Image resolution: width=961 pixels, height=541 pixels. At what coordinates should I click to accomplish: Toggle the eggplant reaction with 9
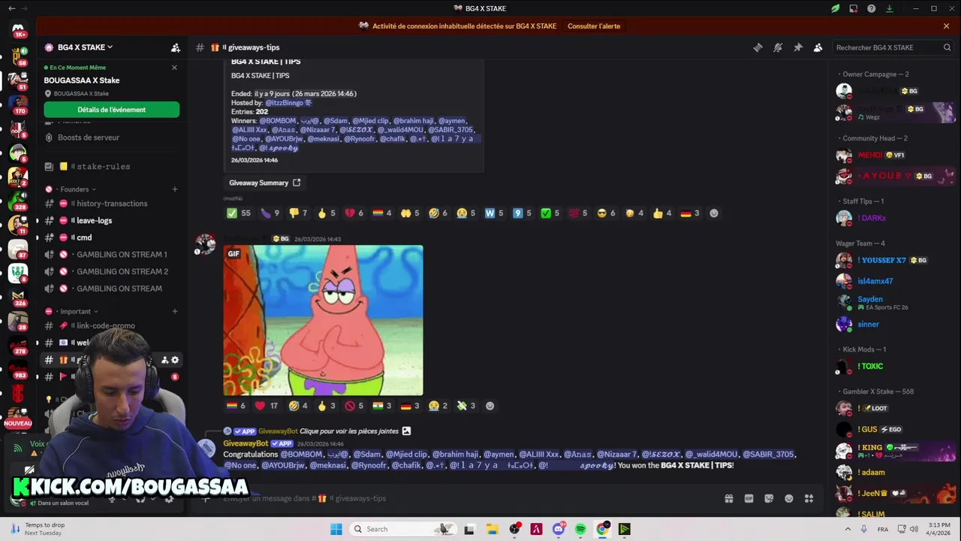coord(270,213)
